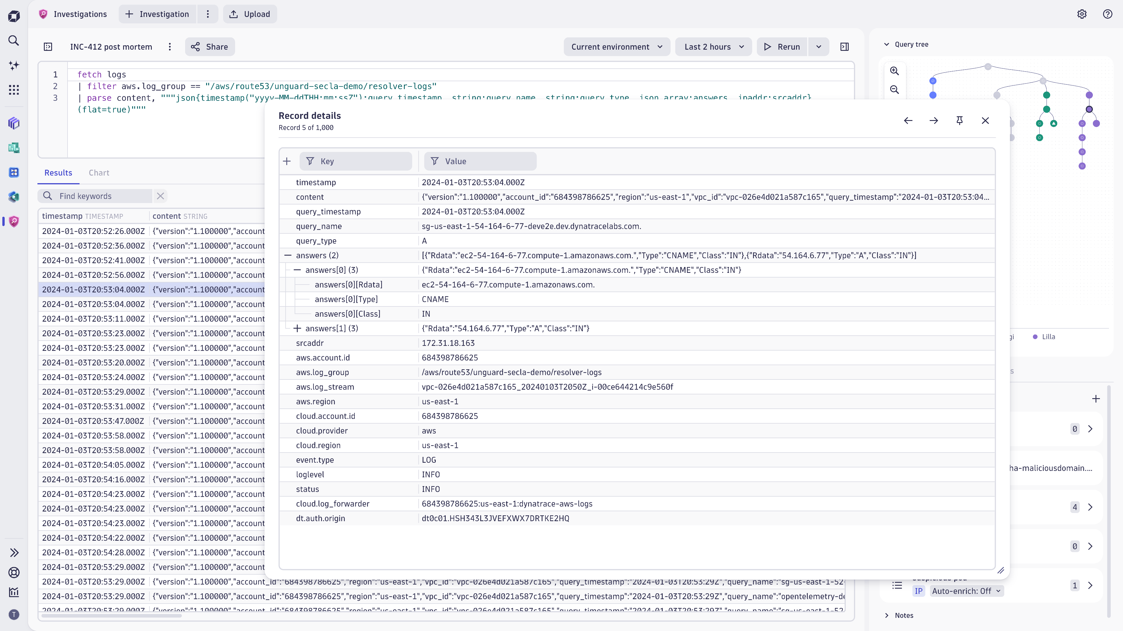Viewport: 1123px width, 631px height.
Task: Zoom in on the query tree
Action: point(895,71)
